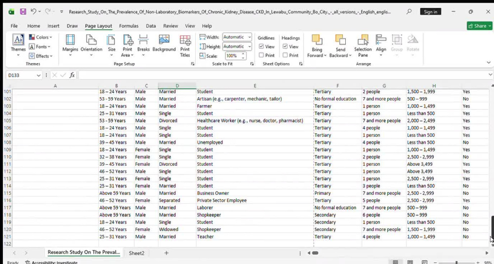Switch to the Formulas tab
494x264 pixels.
128,26
